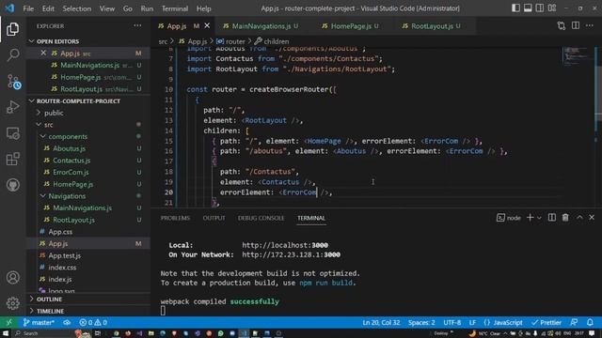Split the editor to the right
The image size is (602, 338).
(x=576, y=25)
